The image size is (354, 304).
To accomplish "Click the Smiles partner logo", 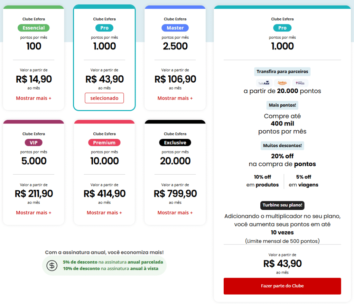I will [282, 83].
